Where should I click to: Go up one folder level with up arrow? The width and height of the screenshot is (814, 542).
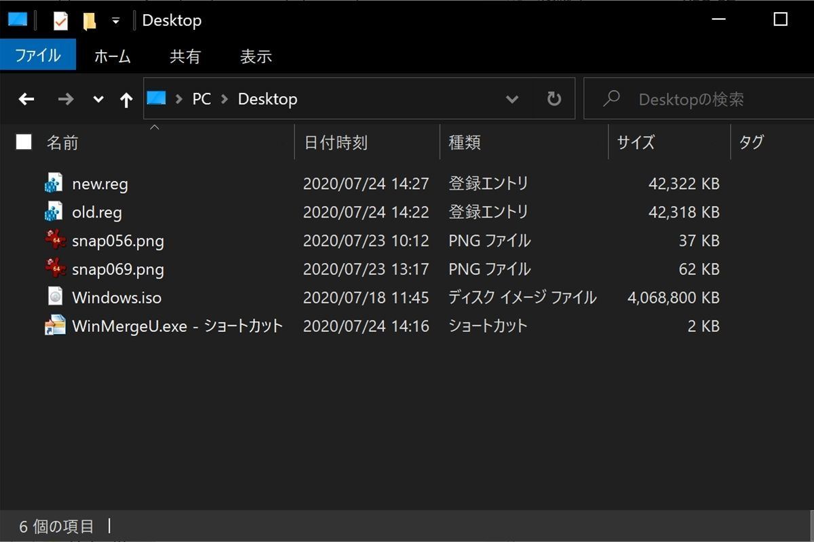tap(126, 100)
